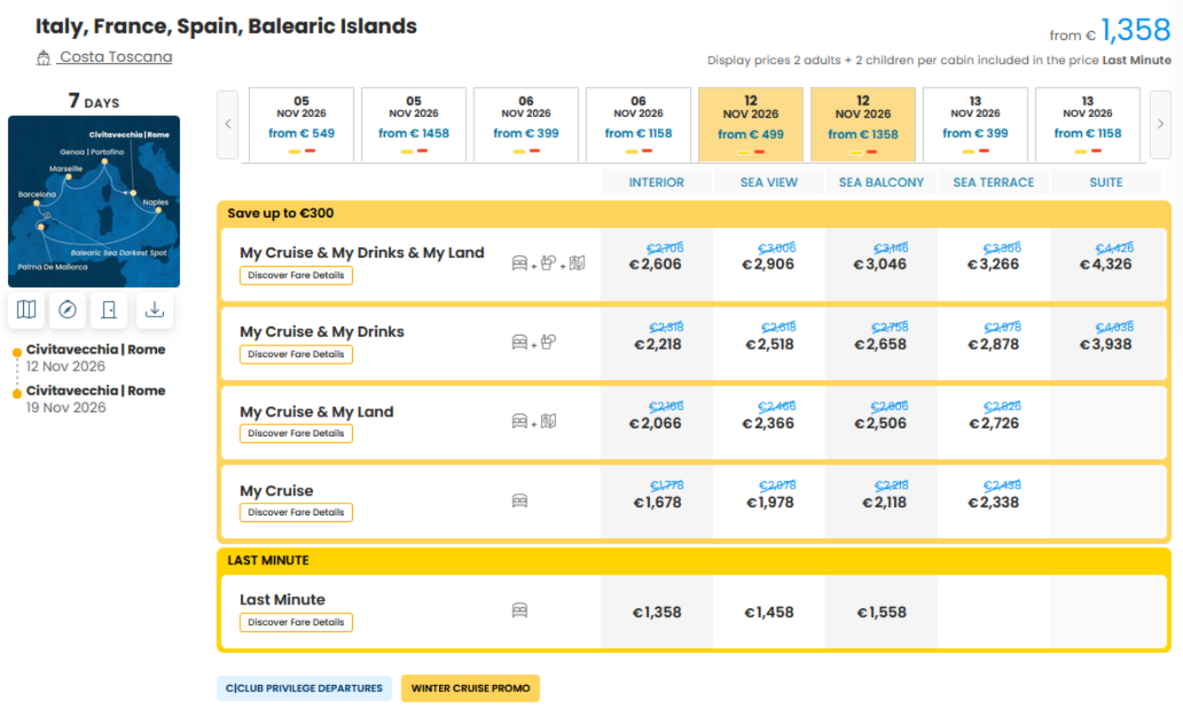1183x709 pixels.
Task: Choose the €1,978 Sea View price
Action: [x=769, y=503]
